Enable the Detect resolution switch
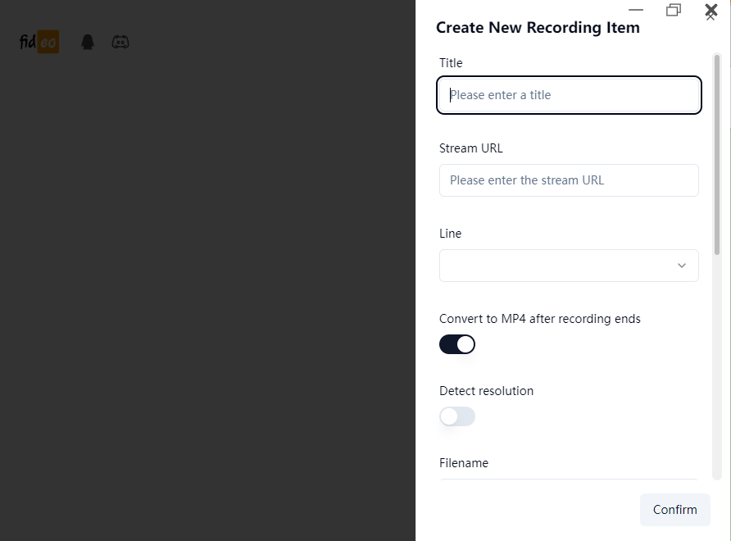Image resolution: width=731 pixels, height=541 pixels. pos(457,416)
